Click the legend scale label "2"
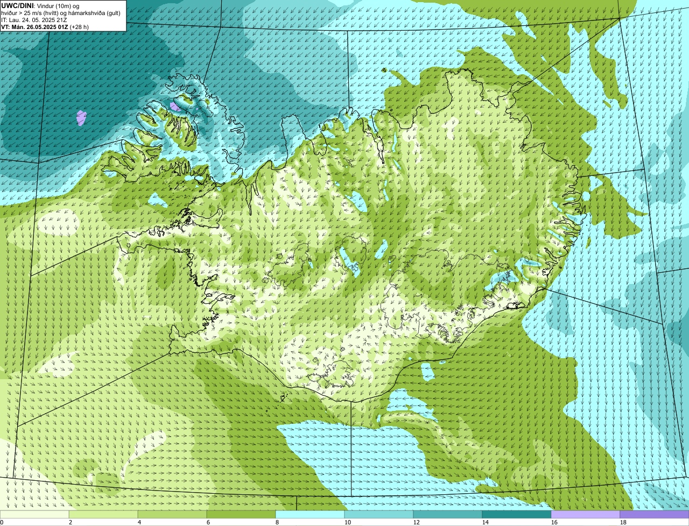 tap(71, 522)
